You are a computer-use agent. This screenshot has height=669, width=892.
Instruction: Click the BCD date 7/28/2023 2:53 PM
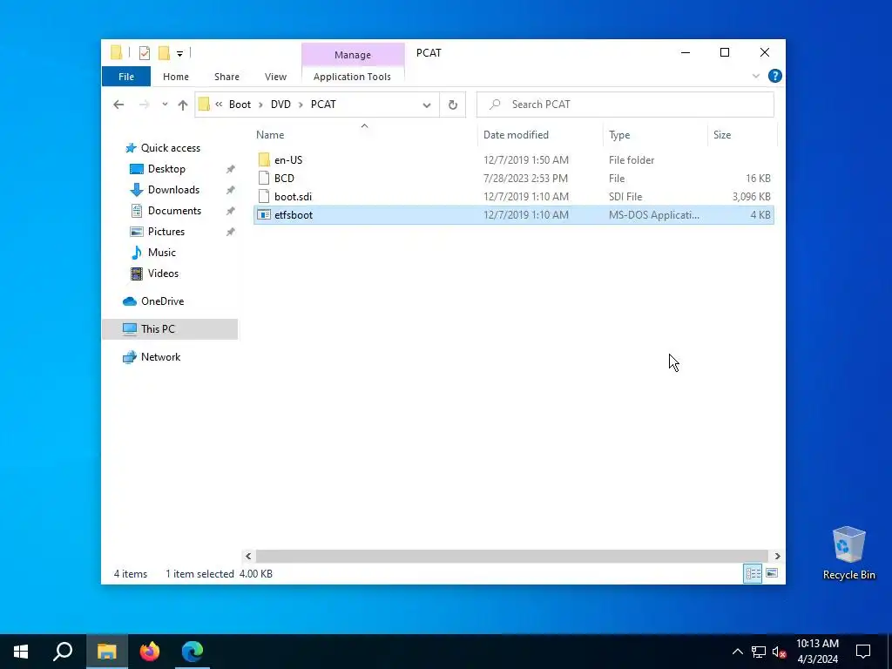point(525,178)
